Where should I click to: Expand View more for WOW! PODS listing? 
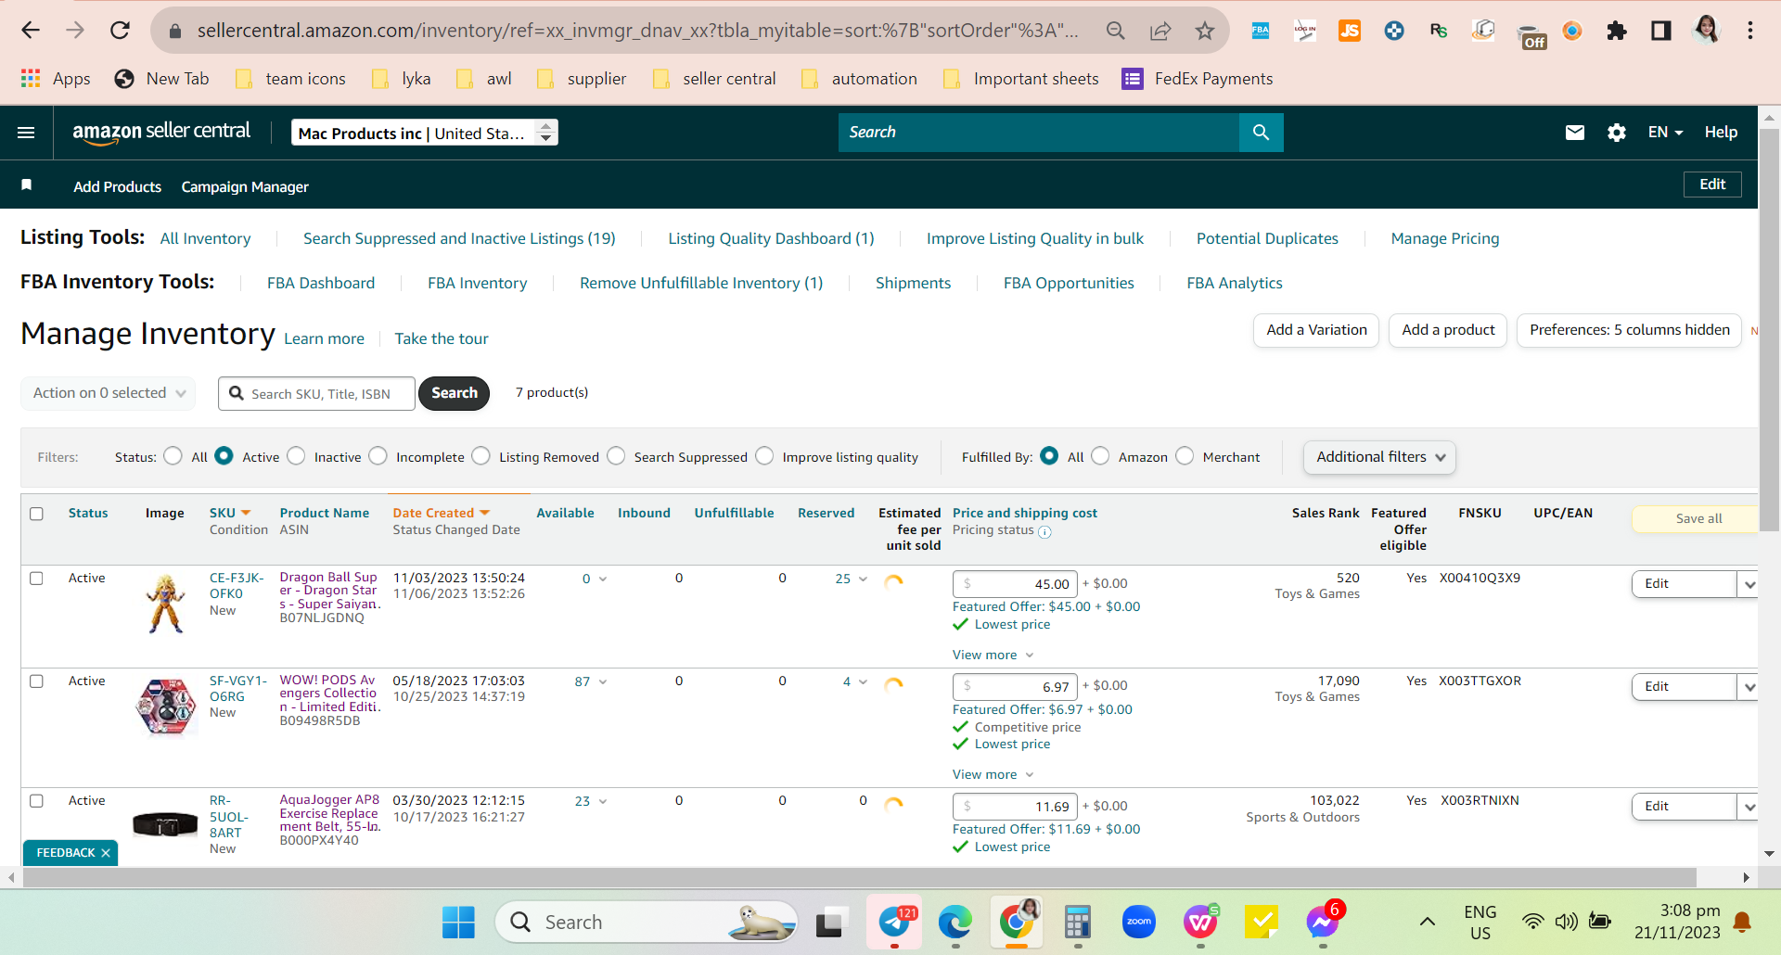(993, 774)
